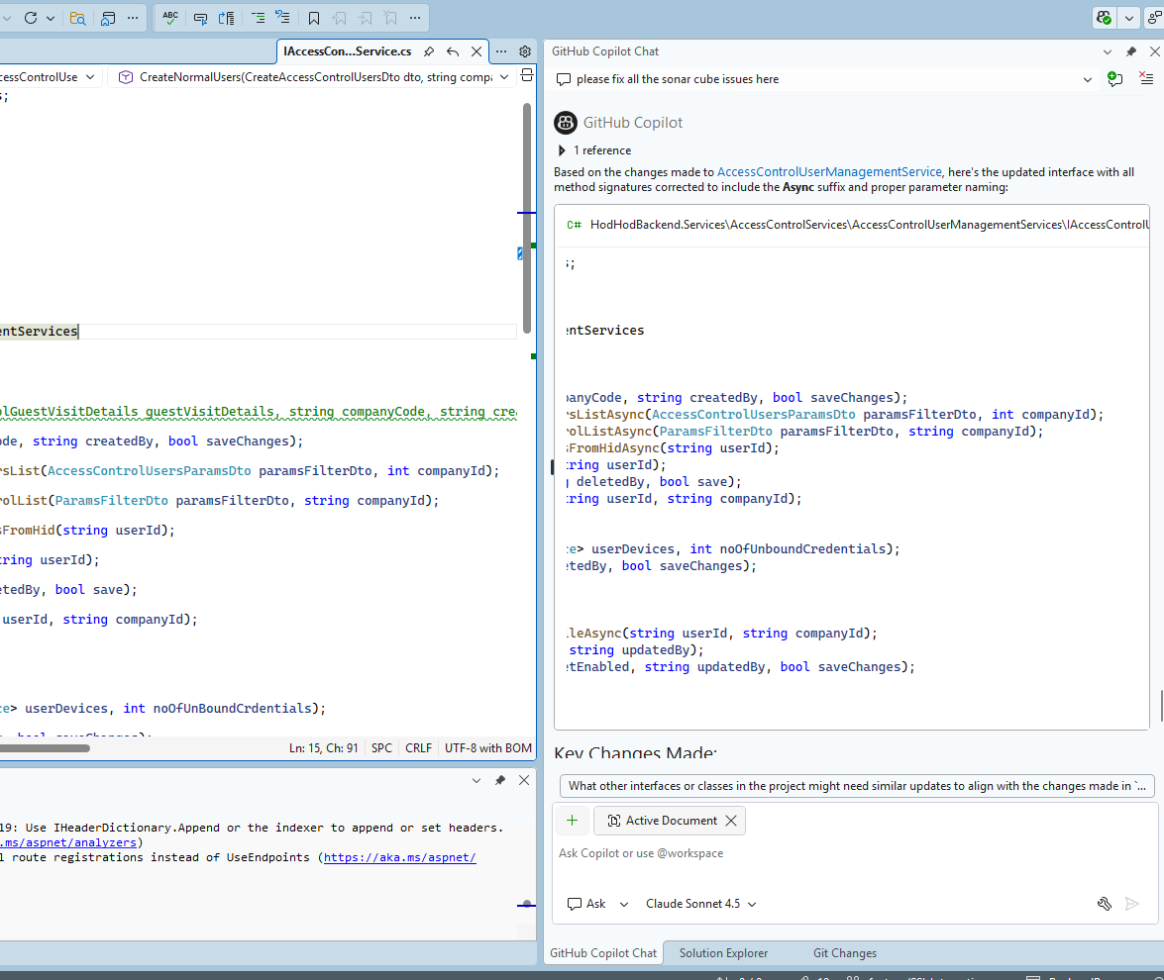This screenshot has height=980, width=1164.
Task: Toggle bookmark on the current line
Action: coord(313,18)
